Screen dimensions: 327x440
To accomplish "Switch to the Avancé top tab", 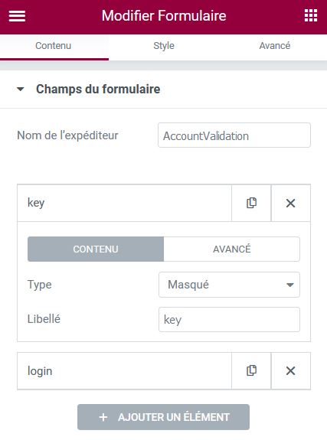I will pos(274,46).
